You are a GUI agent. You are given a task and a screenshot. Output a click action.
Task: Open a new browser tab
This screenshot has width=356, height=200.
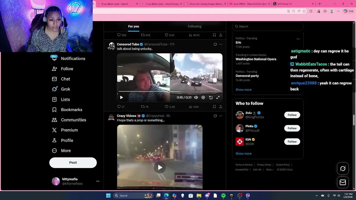(x=320, y=4)
